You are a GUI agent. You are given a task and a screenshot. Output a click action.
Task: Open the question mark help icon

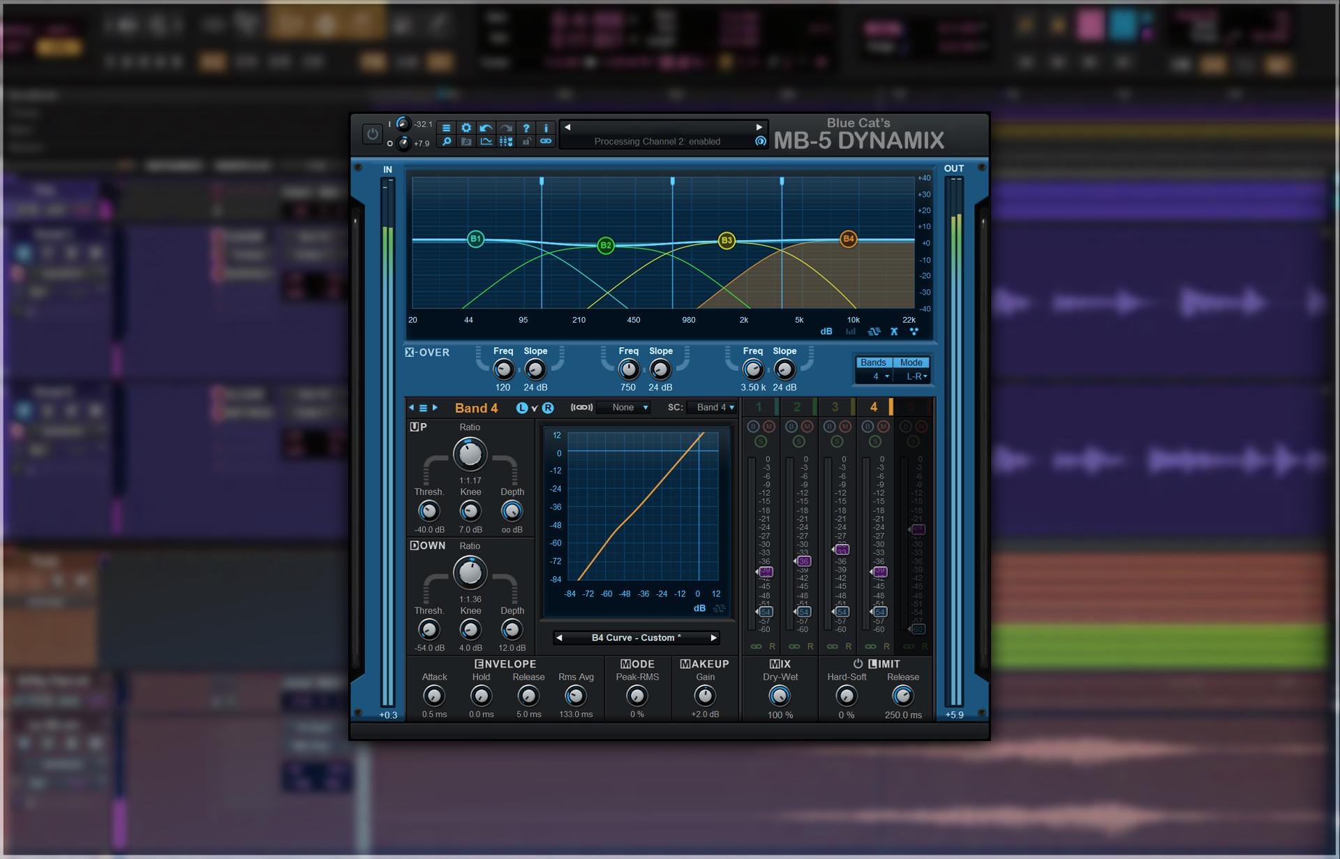tap(526, 128)
